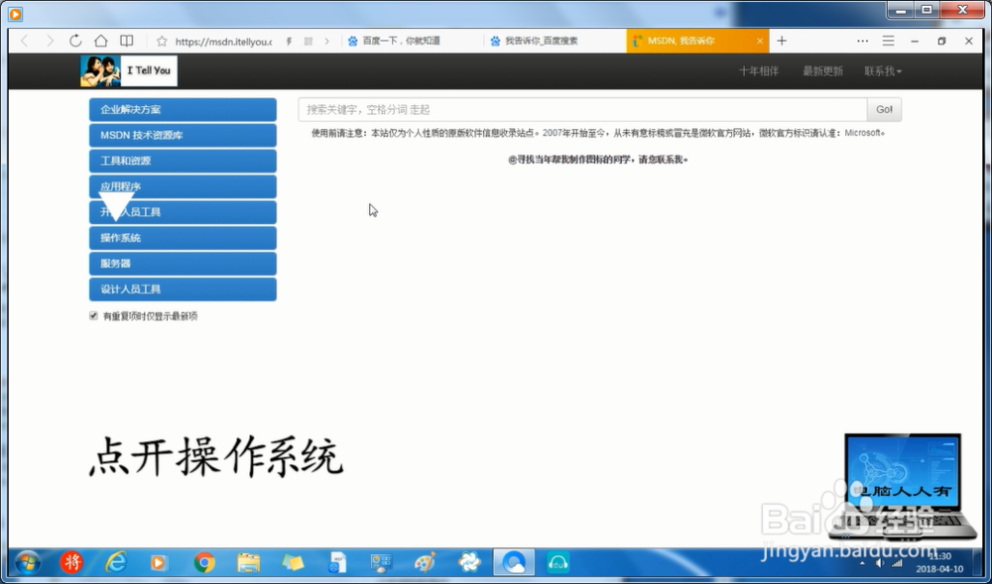Expand 开发人员工具 category

[183, 212]
